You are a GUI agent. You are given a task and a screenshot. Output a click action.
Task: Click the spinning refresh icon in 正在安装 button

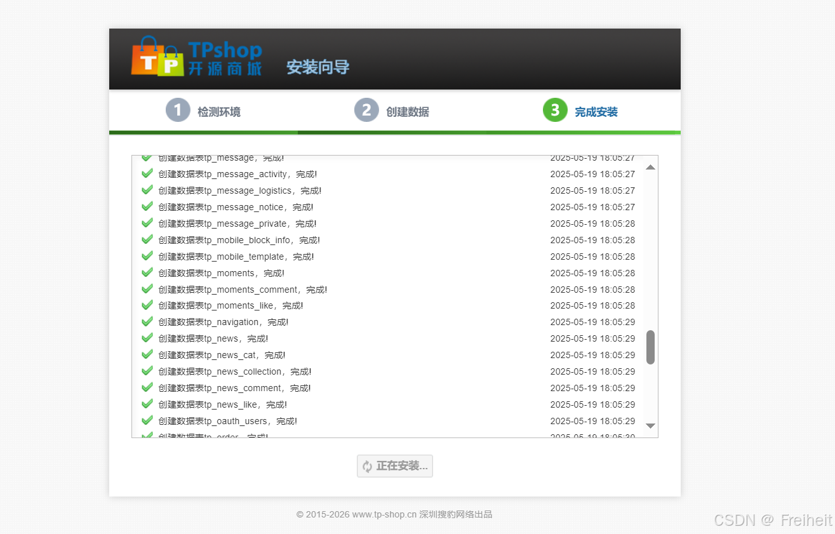coord(367,466)
